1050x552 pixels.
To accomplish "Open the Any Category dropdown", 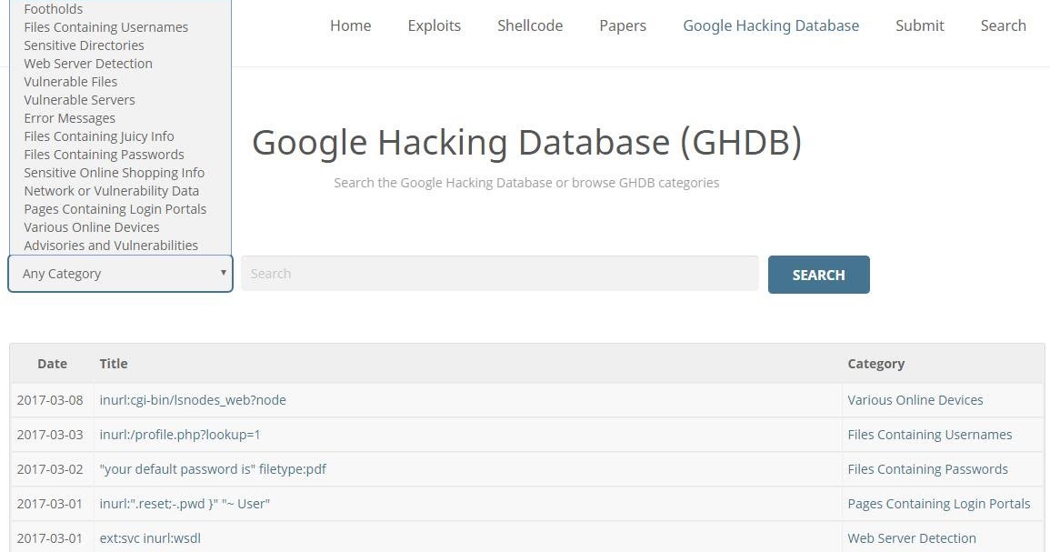I will tap(118, 273).
